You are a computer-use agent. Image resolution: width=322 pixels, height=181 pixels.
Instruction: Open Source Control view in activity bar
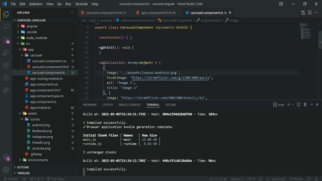(6, 40)
